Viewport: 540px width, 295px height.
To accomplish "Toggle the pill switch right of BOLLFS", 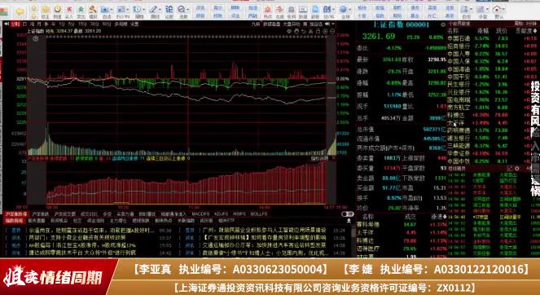I will 348,214.
